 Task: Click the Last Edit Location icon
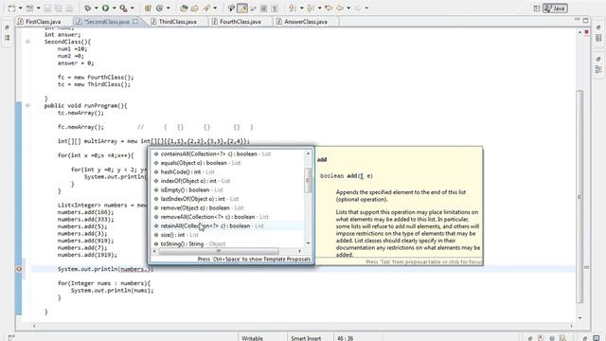click(x=329, y=9)
